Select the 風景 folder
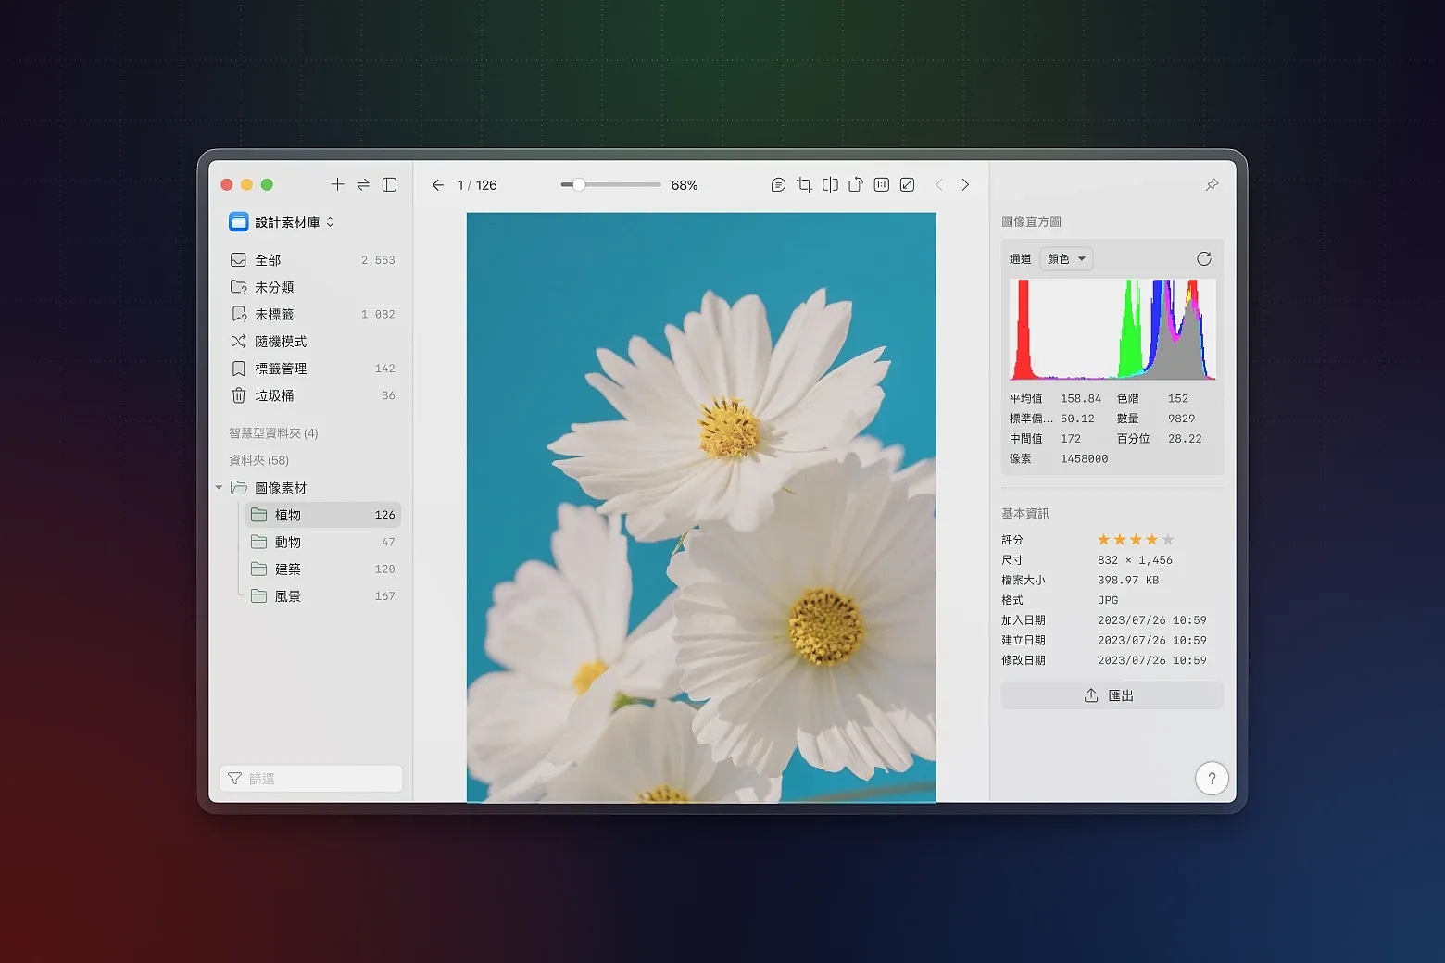This screenshot has width=1445, height=963. tap(322, 596)
